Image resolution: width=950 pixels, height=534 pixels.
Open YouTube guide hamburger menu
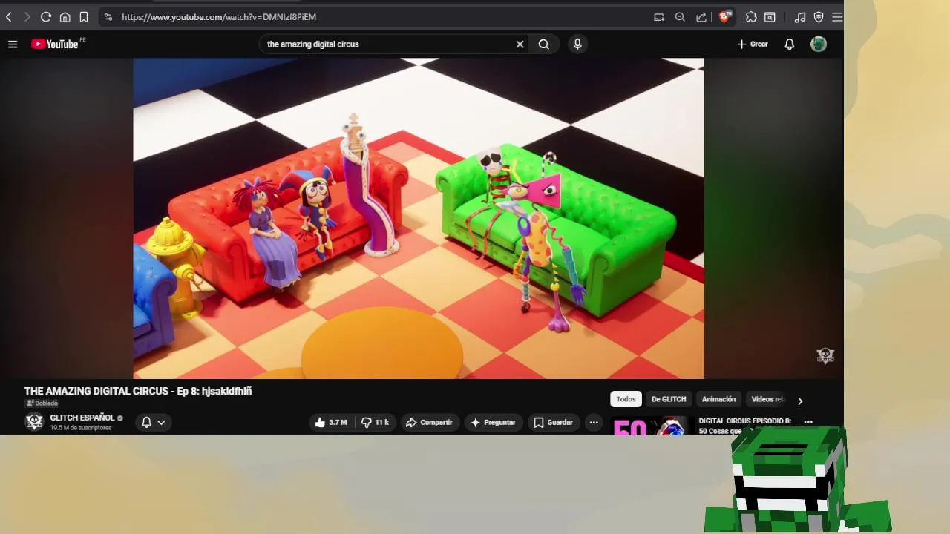13,44
